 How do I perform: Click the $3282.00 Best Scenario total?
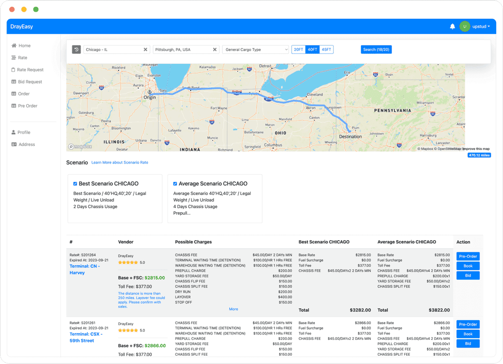[360, 310]
